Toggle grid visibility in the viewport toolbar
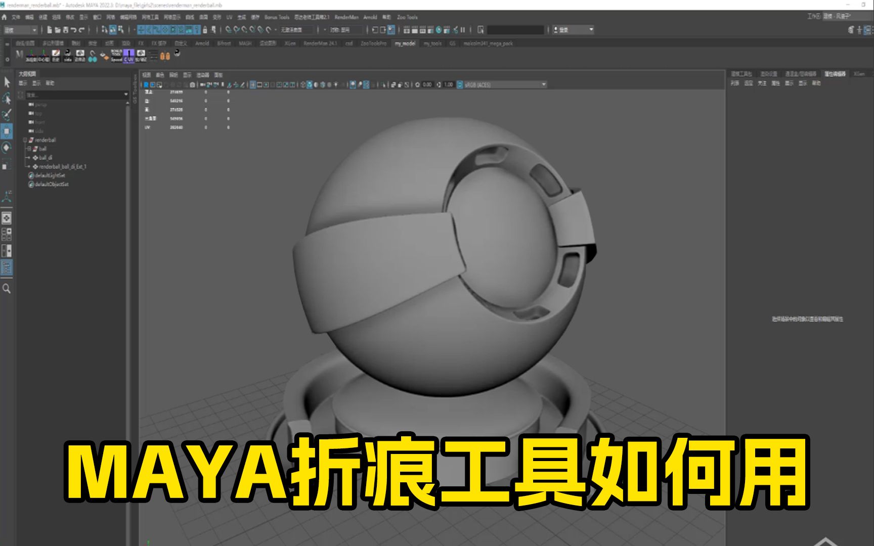Screen dimensions: 874x546 click(252, 85)
